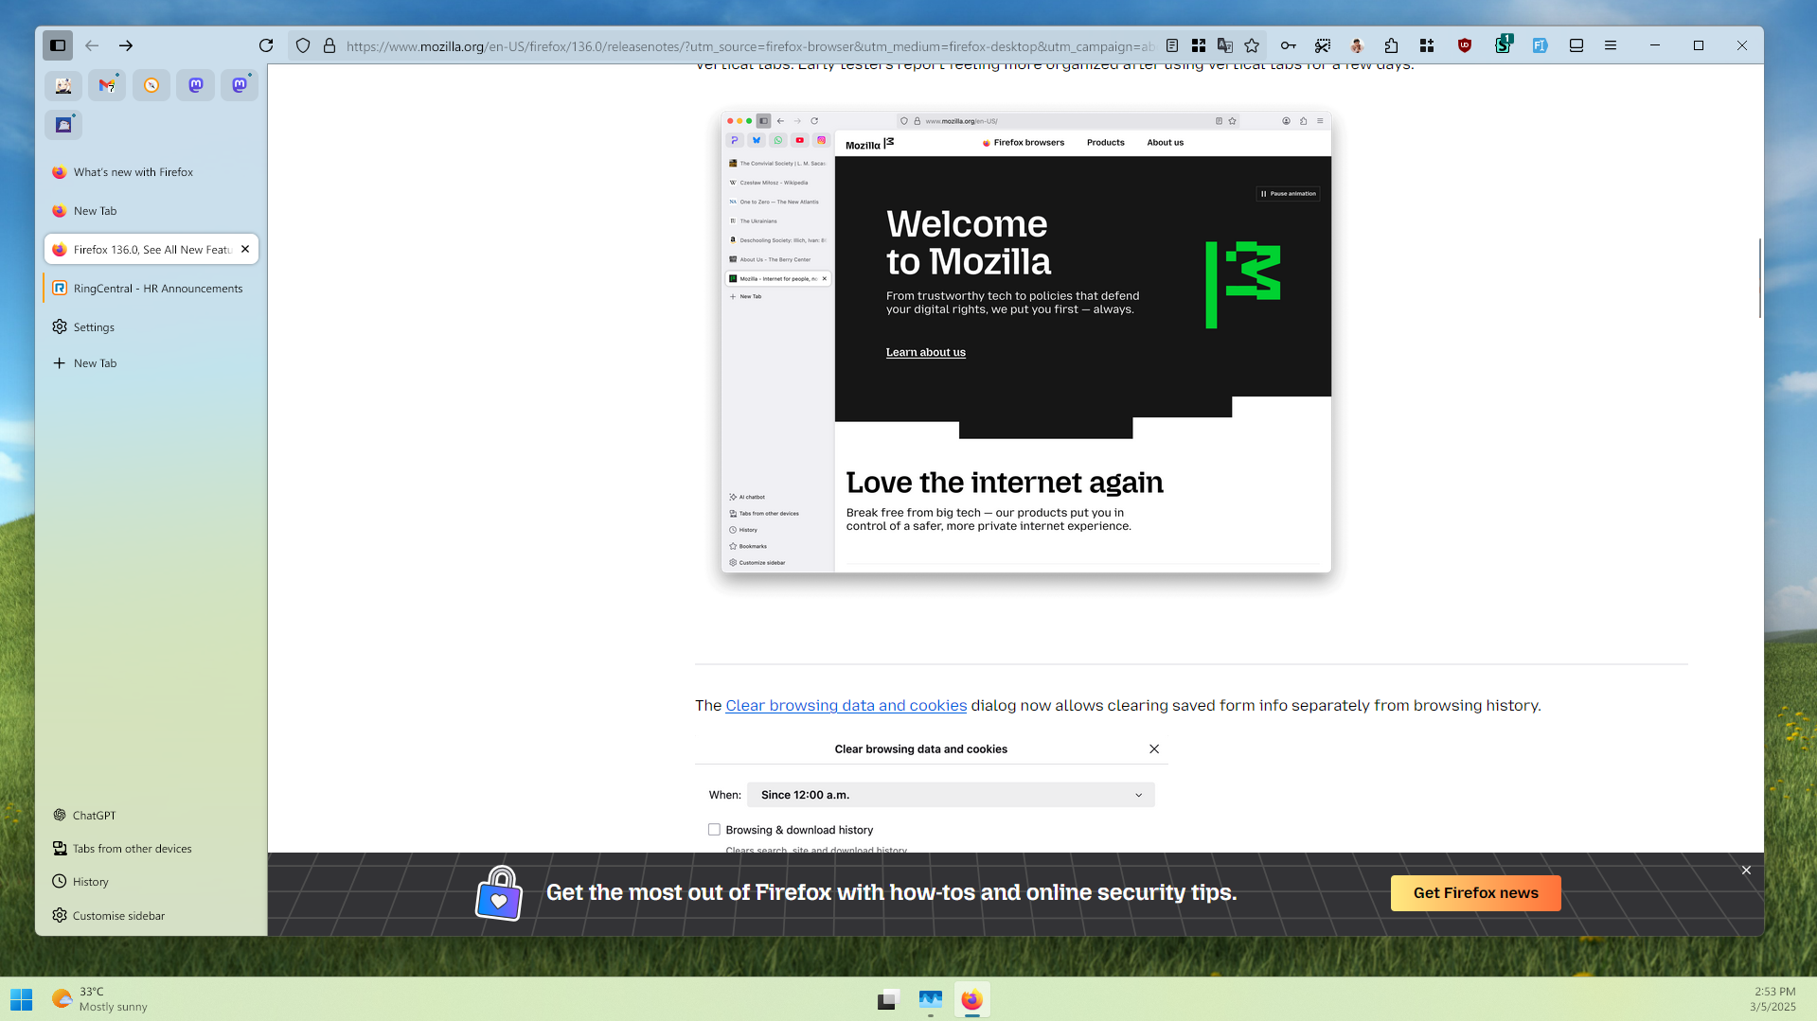This screenshot has width=1817, height=1021.
Task: Open the first pinned Mastodon tab
Action: 196,85
